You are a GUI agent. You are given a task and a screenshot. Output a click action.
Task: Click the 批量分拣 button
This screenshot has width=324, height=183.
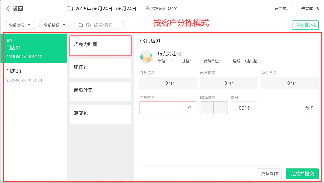point(305,25)
